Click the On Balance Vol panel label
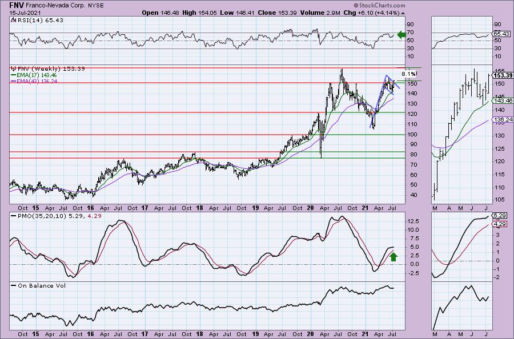 42,285
